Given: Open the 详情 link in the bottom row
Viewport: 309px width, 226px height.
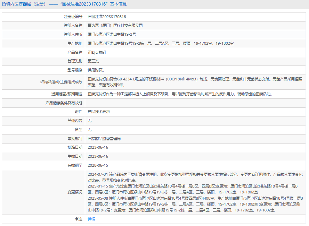Looking at the screenshot, I should point(91,219).
